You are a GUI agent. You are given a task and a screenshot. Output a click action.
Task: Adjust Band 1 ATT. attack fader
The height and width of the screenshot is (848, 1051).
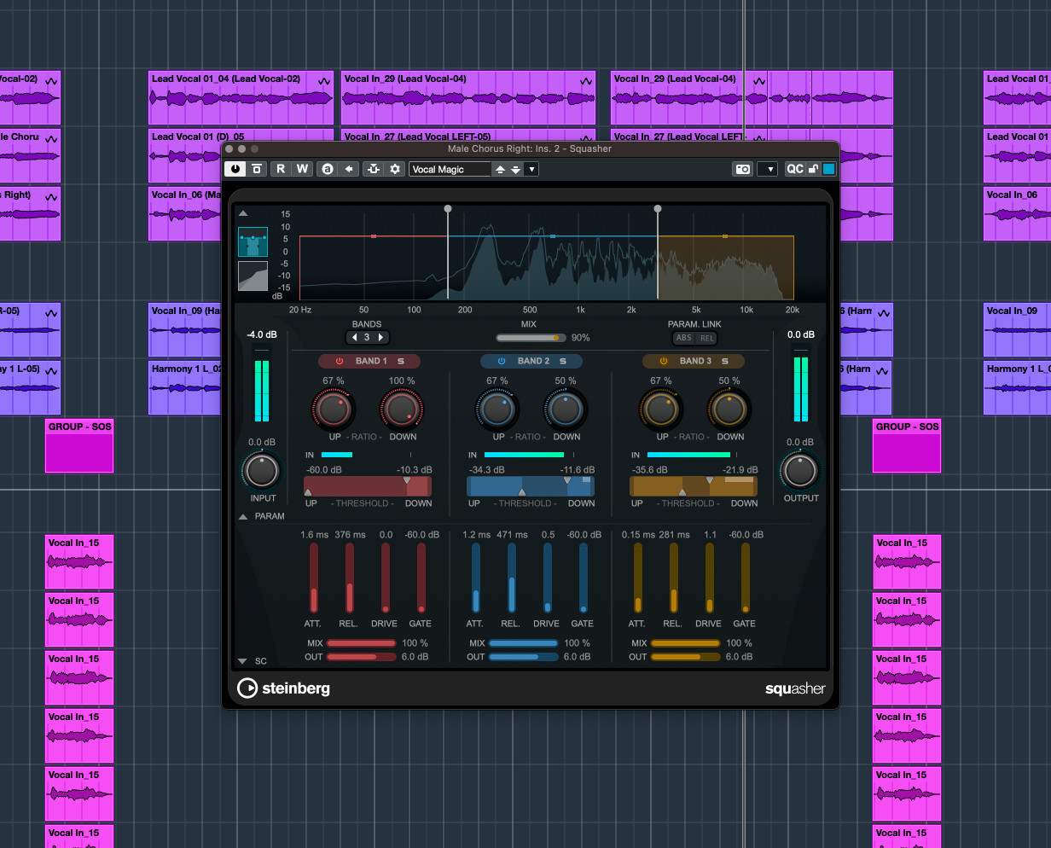[314, 578]
